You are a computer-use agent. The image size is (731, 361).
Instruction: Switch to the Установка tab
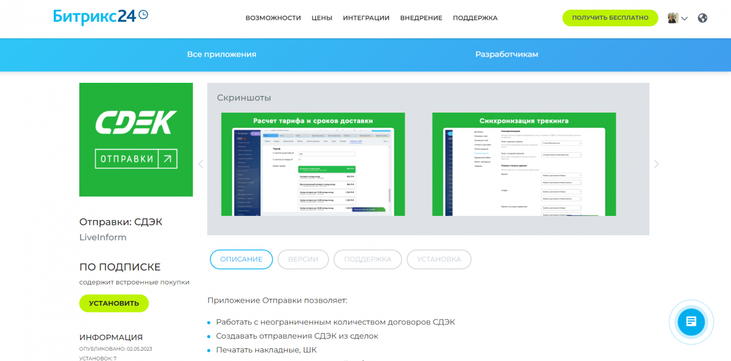(439, 259)
